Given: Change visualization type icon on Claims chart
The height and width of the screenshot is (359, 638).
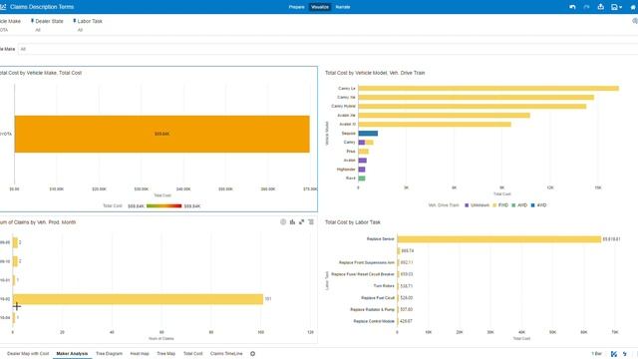Looking at the screenshot, I should click(x=292, y=221).
